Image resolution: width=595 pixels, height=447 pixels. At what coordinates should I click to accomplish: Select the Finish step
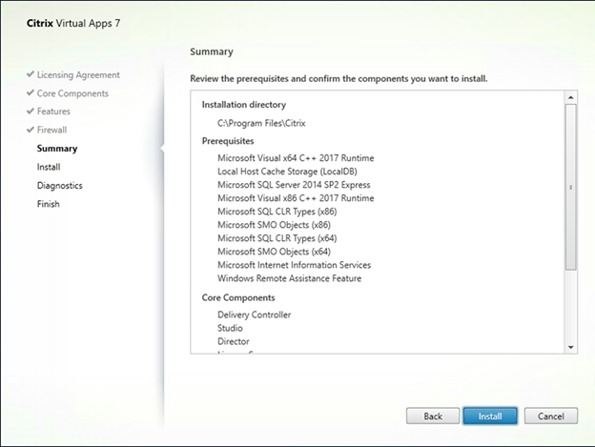[x=49, y=204]
